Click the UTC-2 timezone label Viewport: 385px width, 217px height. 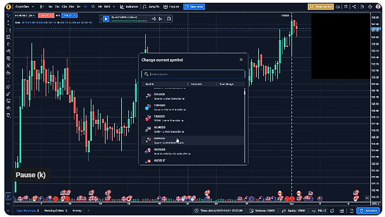[x=375, y=204]
